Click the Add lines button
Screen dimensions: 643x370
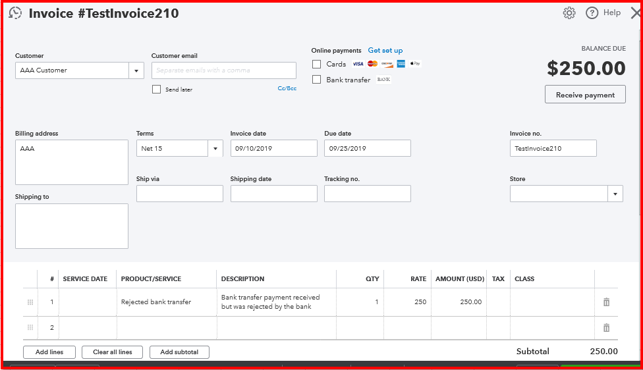click(49, 352)
